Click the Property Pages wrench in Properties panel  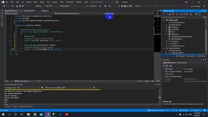tap(171, 66)
